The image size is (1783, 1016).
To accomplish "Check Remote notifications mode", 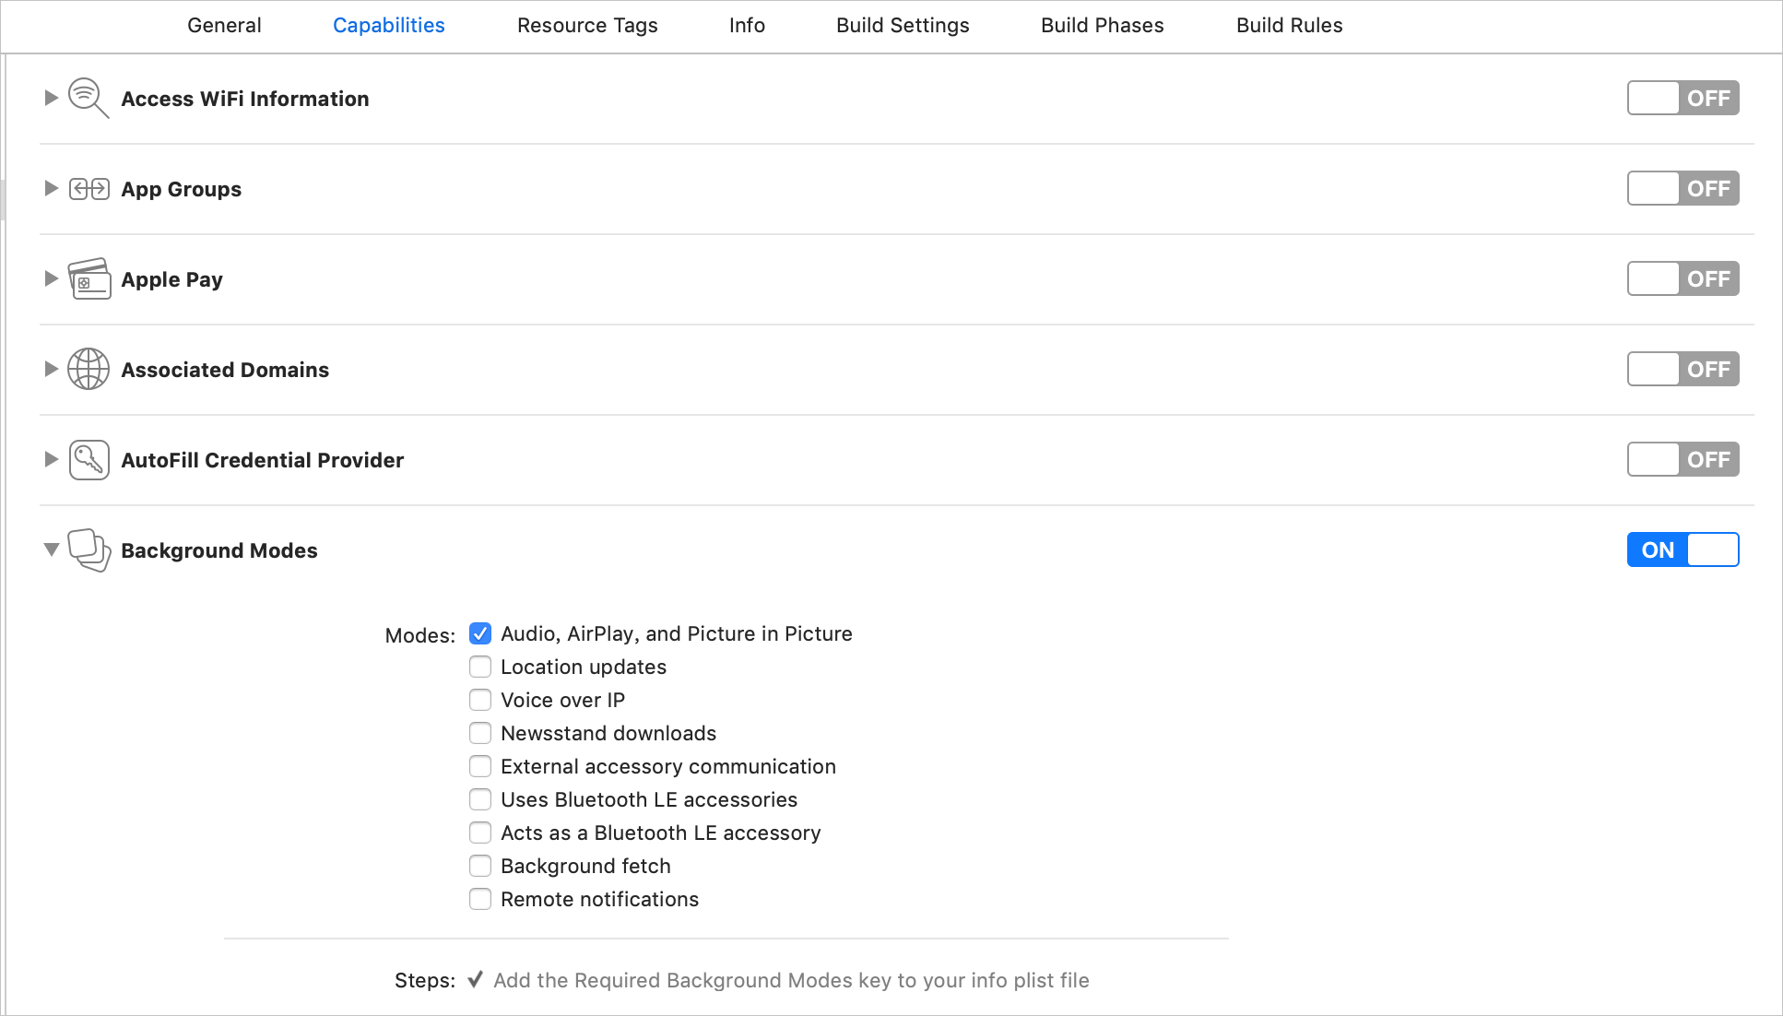I will pyautogui.click(x=480, y=899).
